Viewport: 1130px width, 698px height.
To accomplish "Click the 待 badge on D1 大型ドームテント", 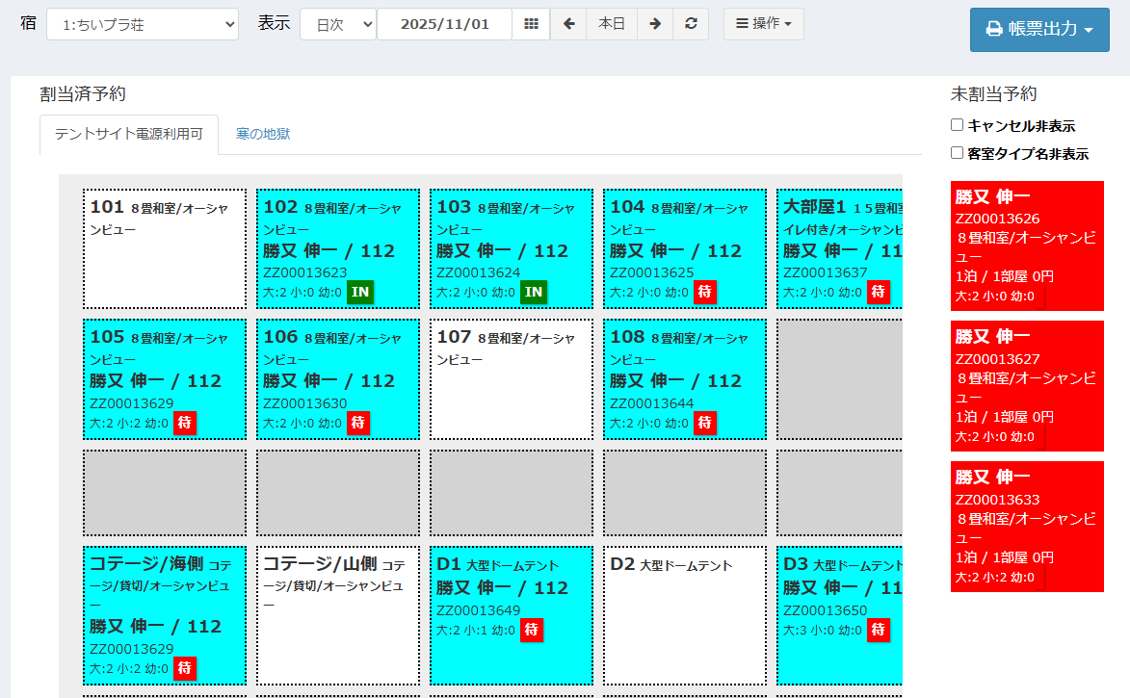I will (531, 631).
